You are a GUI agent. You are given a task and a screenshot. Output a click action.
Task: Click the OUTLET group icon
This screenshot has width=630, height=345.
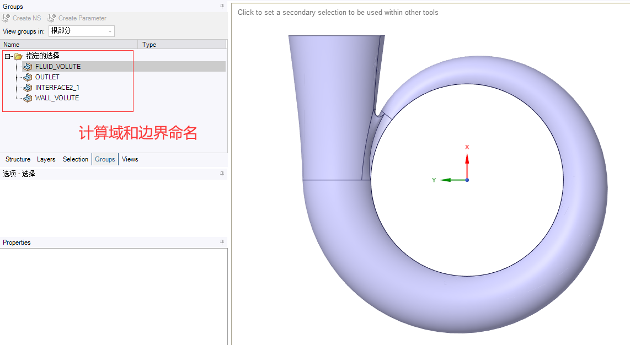click(x=28, y=77)
